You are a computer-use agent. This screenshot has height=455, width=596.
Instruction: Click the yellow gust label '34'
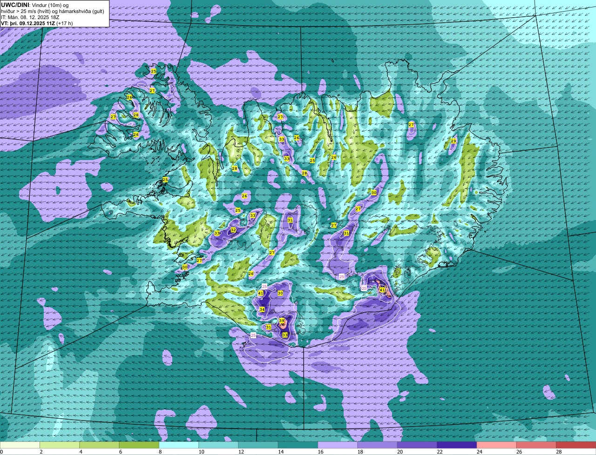click(x=262, y=310)
